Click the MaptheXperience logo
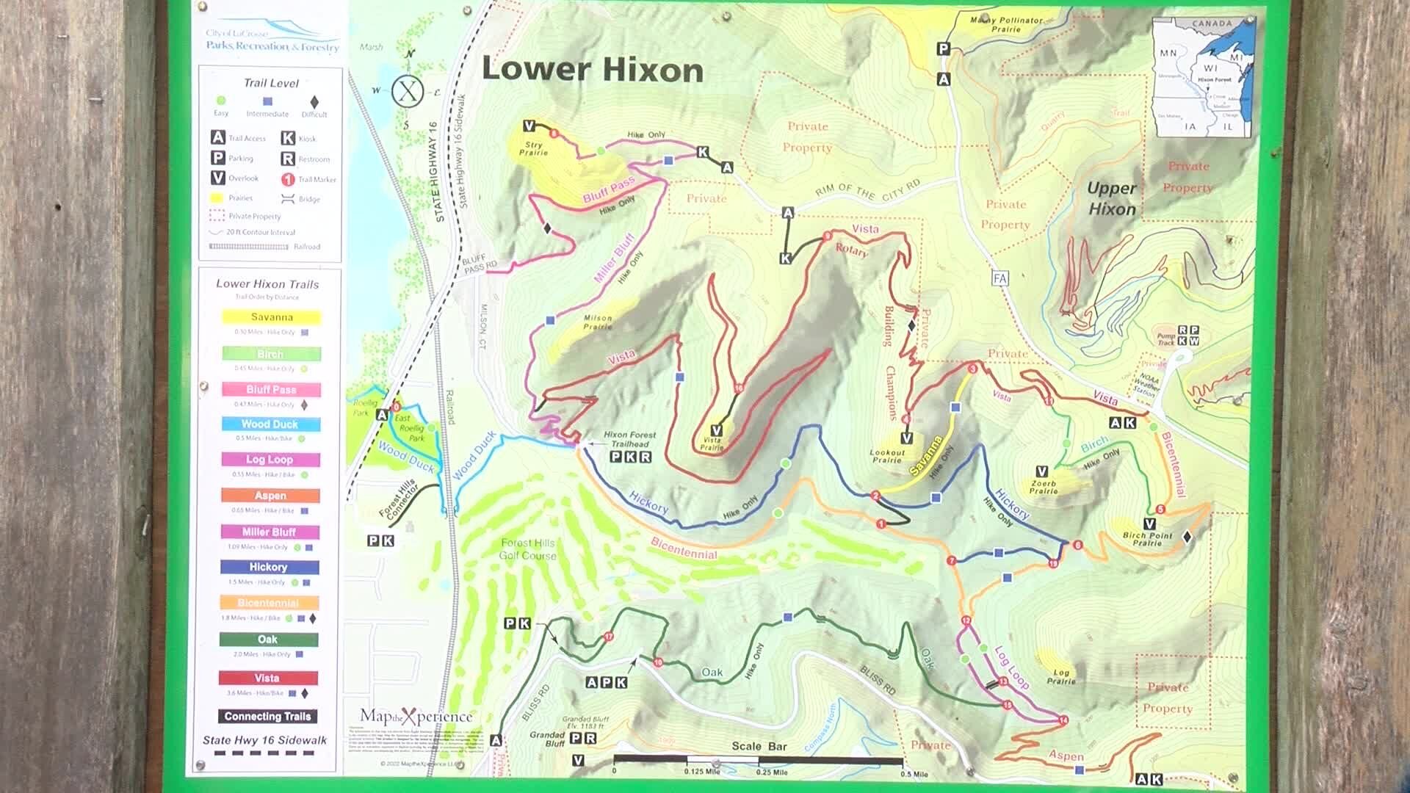1410x793 pixels. [416, 717]
